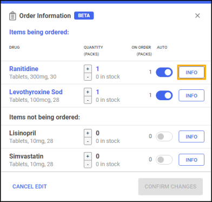212x202 pixels.
Task: Click CANCEL EDIT link
Action: 30,186
